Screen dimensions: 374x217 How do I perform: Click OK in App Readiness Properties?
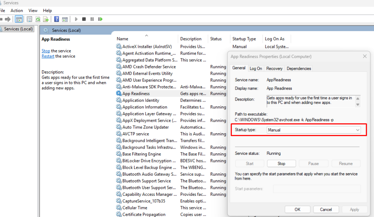click(297, 210)
